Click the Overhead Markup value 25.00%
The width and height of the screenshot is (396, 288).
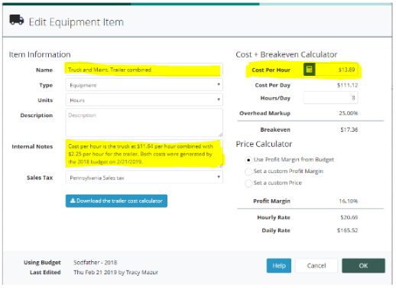tap(348, 113)
